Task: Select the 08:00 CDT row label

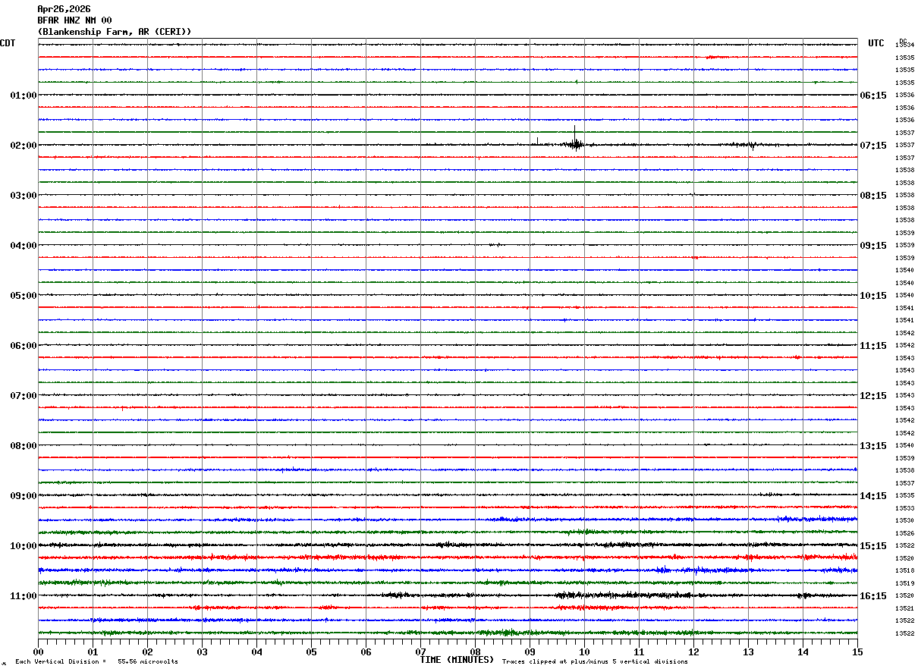Action: point(24,446)
